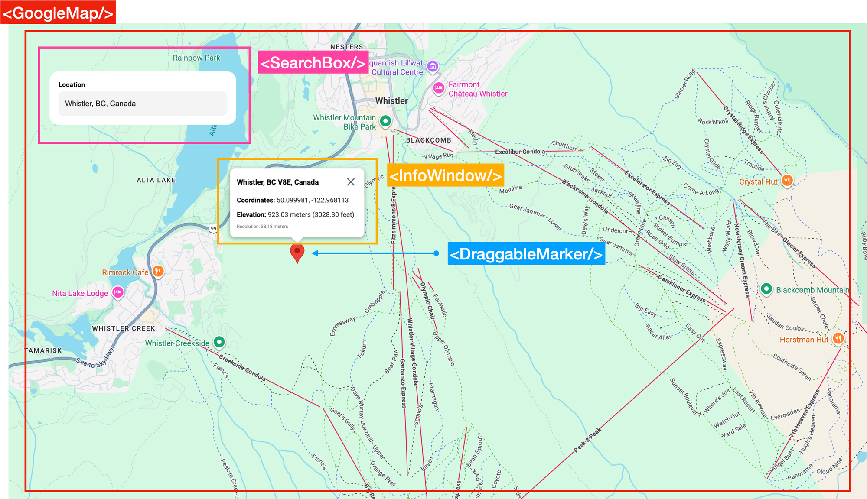Viewport: 867px width, 499px height.
Task: Select the Rimrock Café restaurant icon
Action: (158, 272)
